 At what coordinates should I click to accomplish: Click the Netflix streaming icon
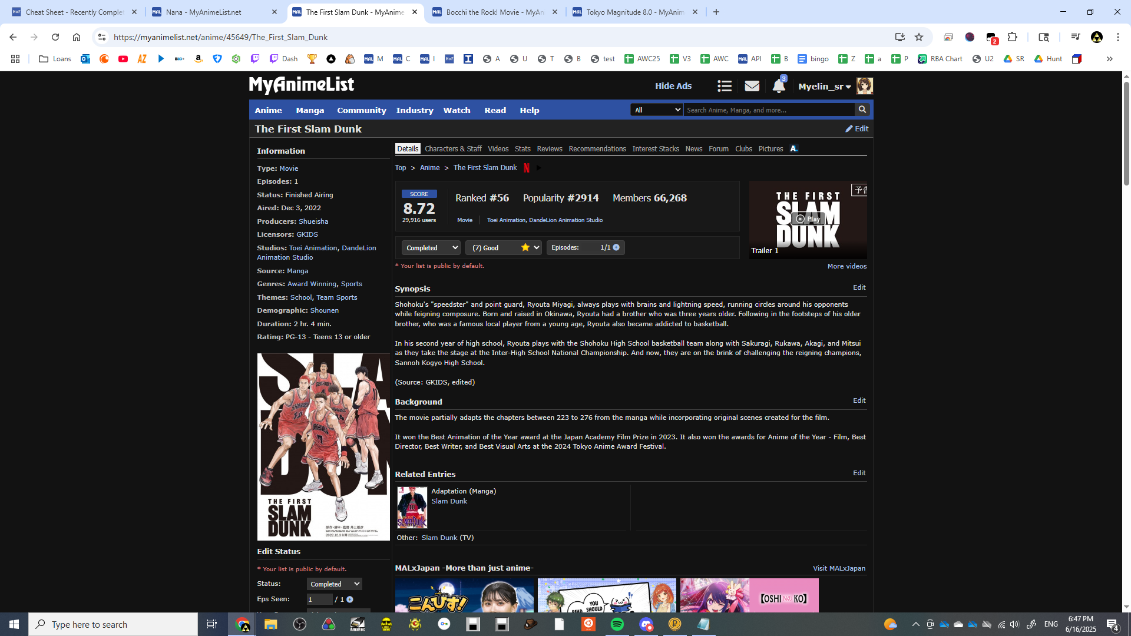tap(527, 168)
